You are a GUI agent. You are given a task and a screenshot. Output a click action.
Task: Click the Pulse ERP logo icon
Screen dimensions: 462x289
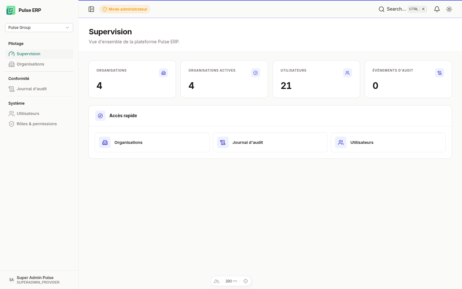click(11, 10)
